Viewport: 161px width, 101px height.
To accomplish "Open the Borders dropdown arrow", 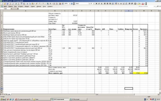I will pos(137,4).
